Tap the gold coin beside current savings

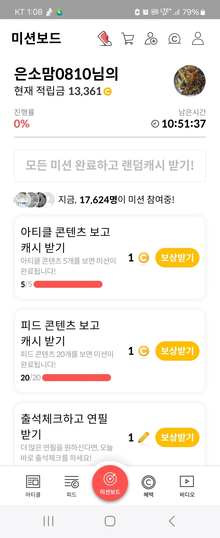click(107, 91)
